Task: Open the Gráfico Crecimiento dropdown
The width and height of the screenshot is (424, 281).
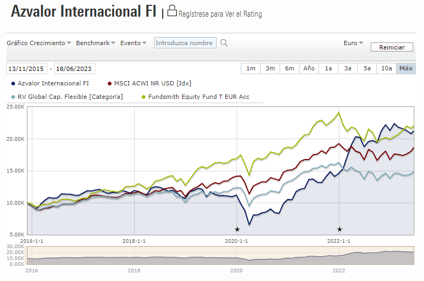Action: pos(39,43)
